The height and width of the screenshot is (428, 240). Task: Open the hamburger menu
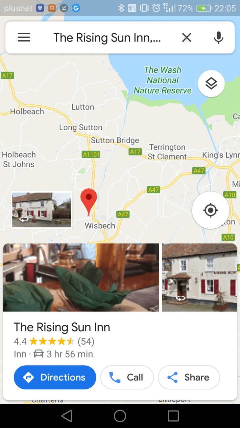(24, 38)
